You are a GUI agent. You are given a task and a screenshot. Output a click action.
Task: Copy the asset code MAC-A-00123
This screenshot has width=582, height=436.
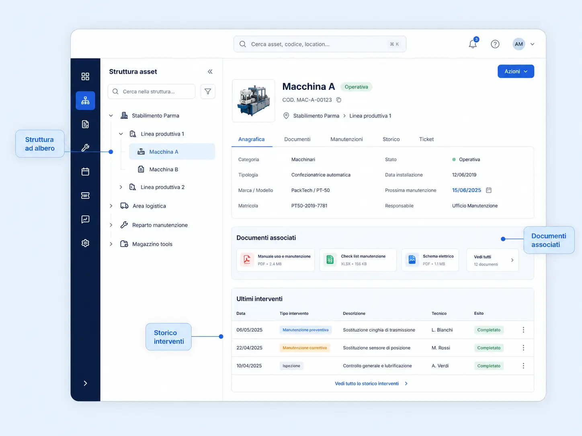point(338,100)
